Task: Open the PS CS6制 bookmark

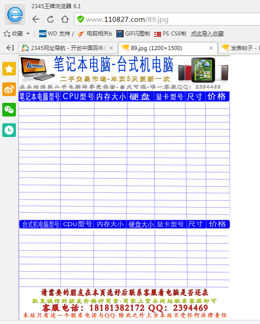Action: (x=170, y=34)
